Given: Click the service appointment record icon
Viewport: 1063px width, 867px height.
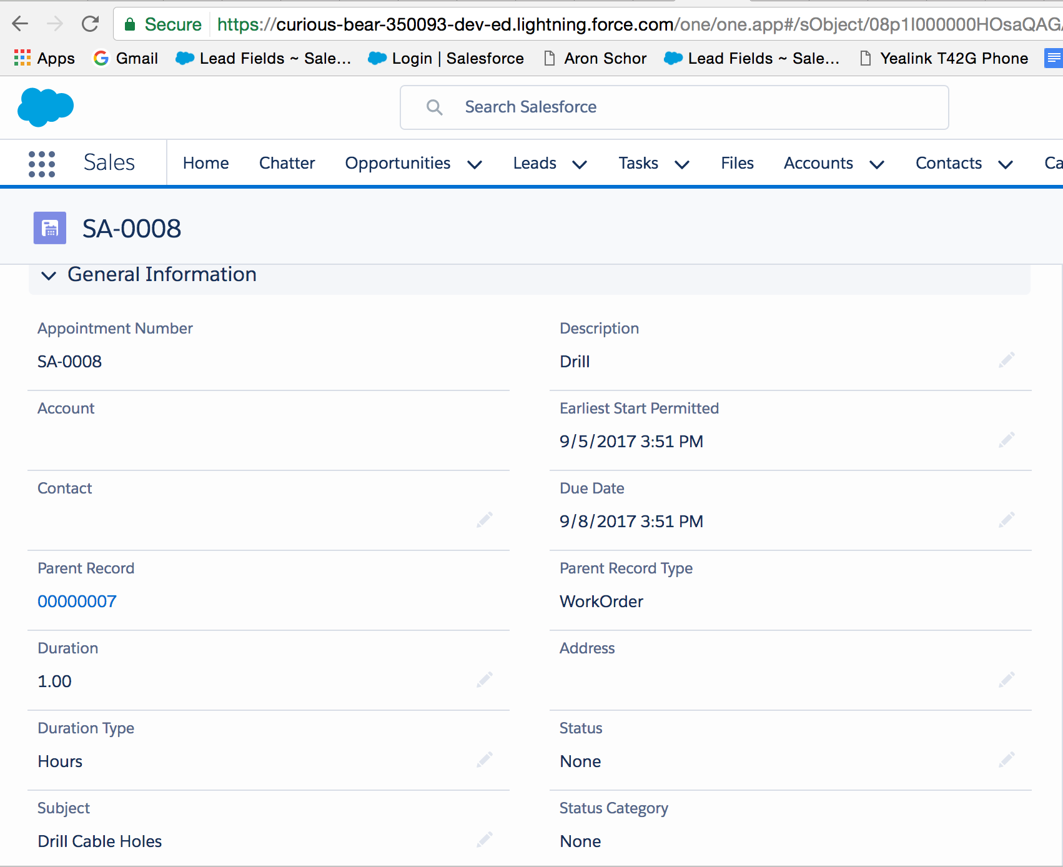Looking at the screenshot, I should tap(50, 228).
